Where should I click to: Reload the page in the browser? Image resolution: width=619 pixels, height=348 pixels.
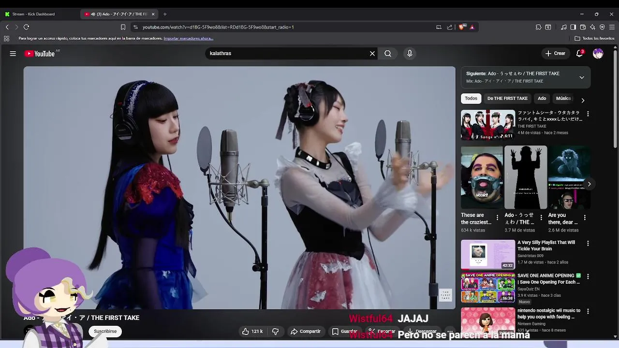tap(27, 27)
